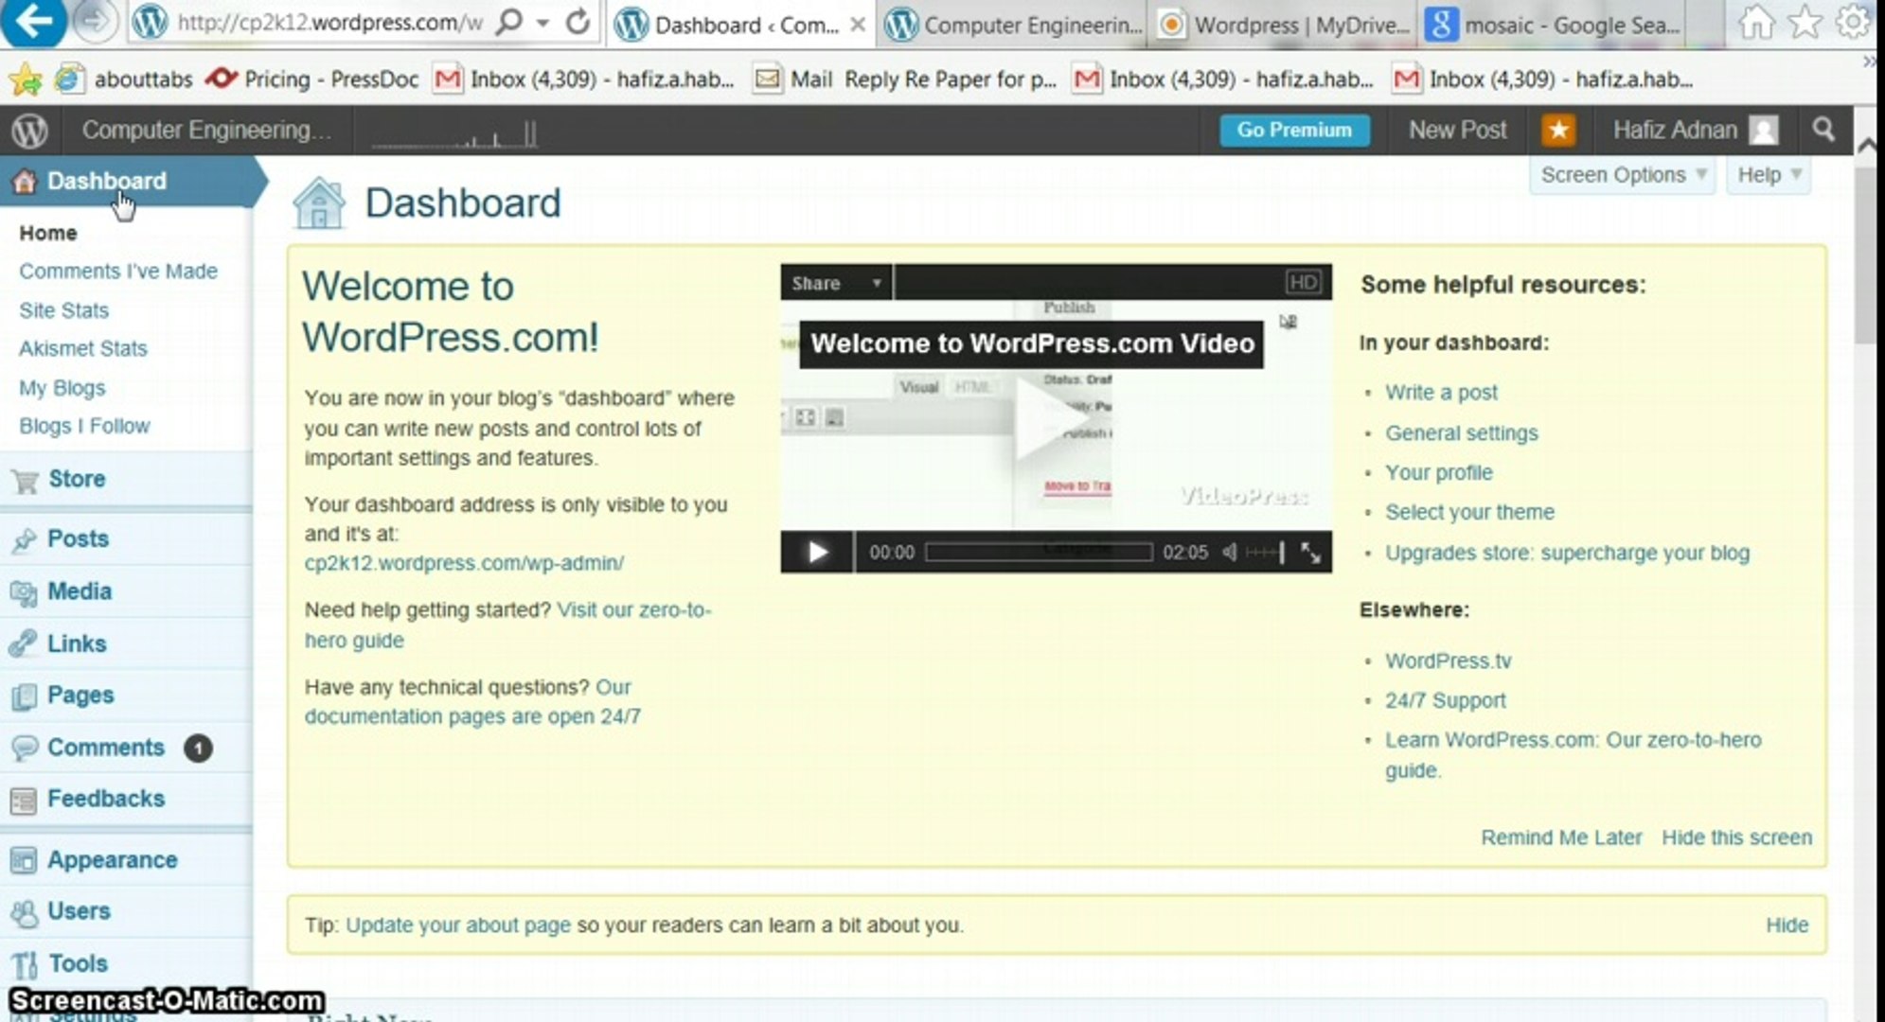
Task: Expand the Screen Options panel
Action: click(x=1623, y=175)
